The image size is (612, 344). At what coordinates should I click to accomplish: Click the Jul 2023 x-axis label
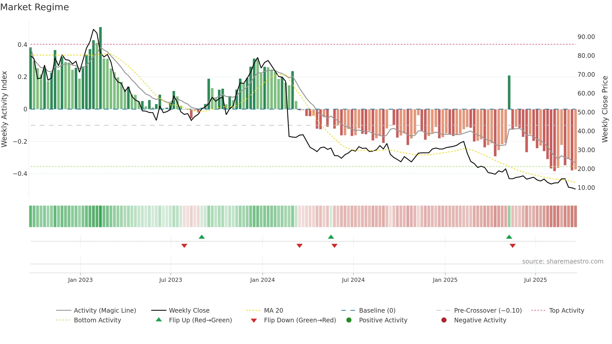(x=171, y=280)
